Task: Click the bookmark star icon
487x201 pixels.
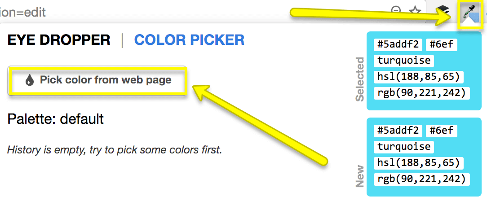Action: tap(415, 11)
